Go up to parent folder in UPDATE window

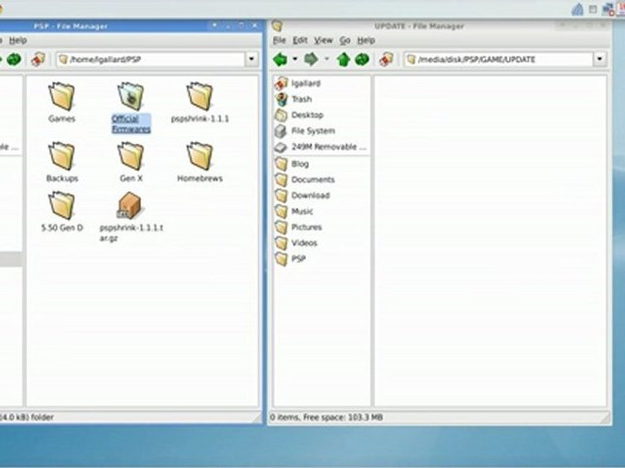click(343, 60)
